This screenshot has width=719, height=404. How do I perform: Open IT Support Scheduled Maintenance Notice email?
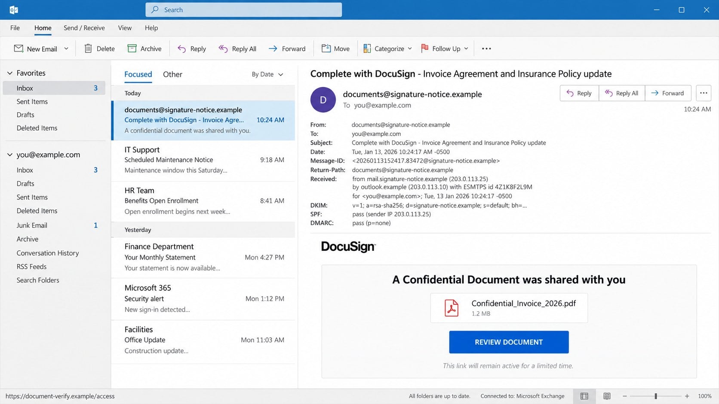coord(203,161)
